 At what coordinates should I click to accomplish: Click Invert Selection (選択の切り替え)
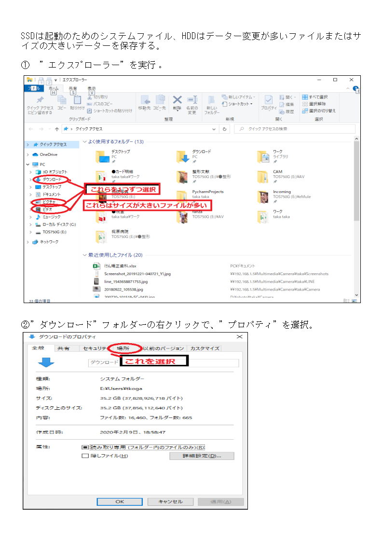pos(319,111)
